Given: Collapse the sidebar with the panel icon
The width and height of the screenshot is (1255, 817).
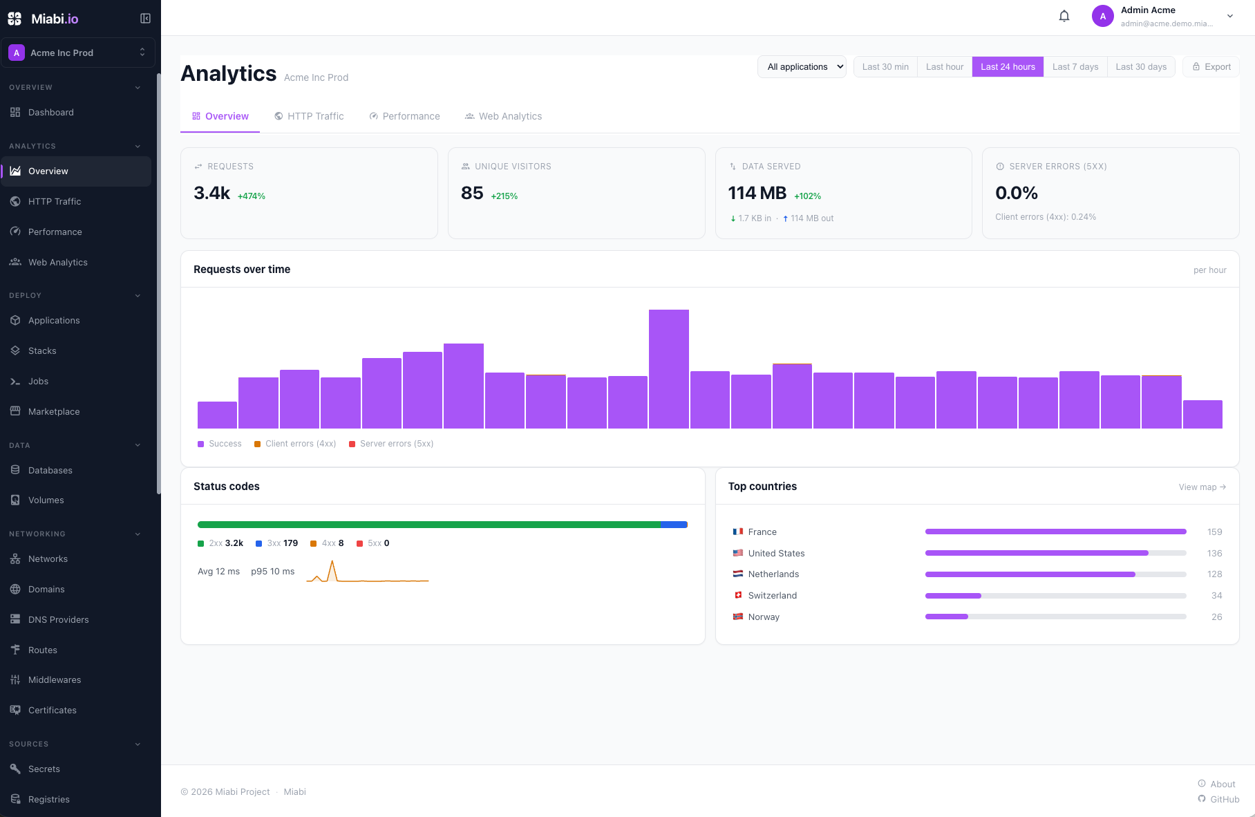Looking at the screenshot, I should point(145,19).
